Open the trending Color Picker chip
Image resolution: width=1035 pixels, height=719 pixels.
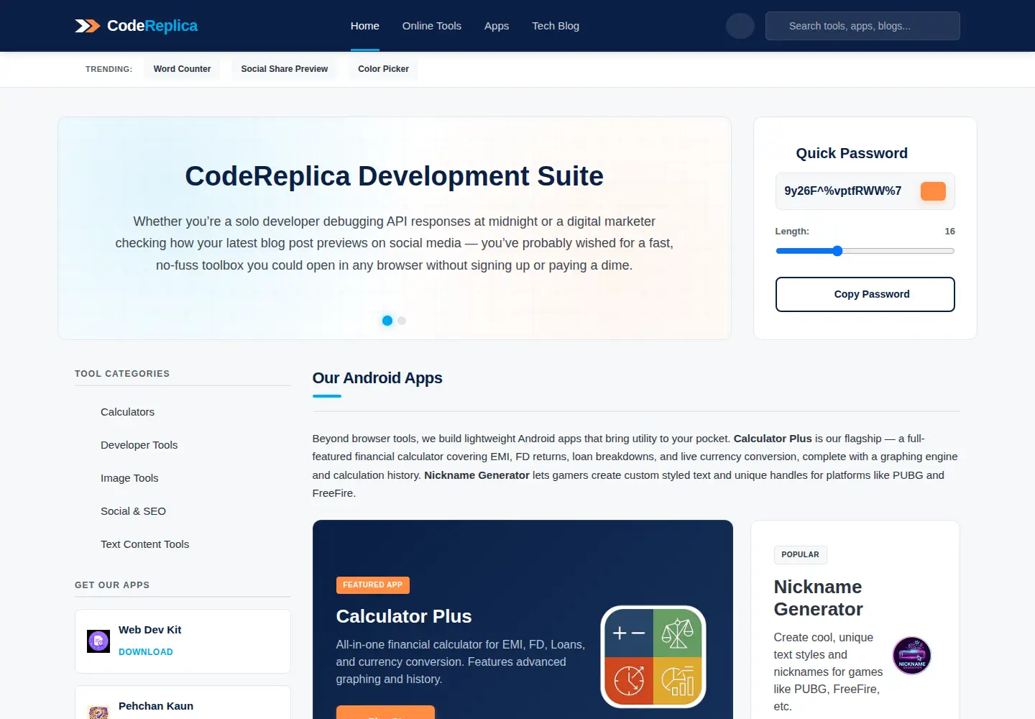click(383, 69)
